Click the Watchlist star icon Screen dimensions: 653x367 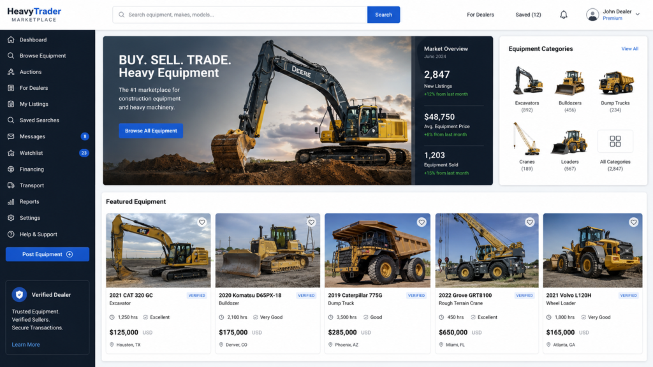[11, 153]
